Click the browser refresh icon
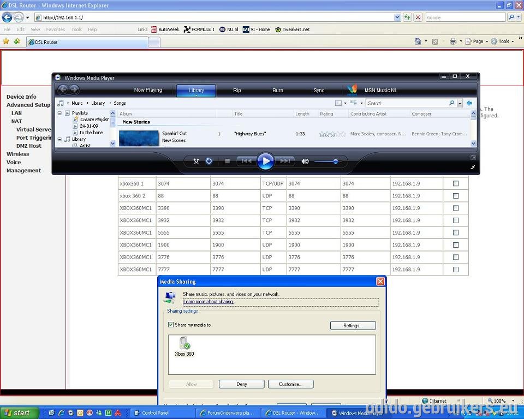524x419 pixels. click(407, 17)
